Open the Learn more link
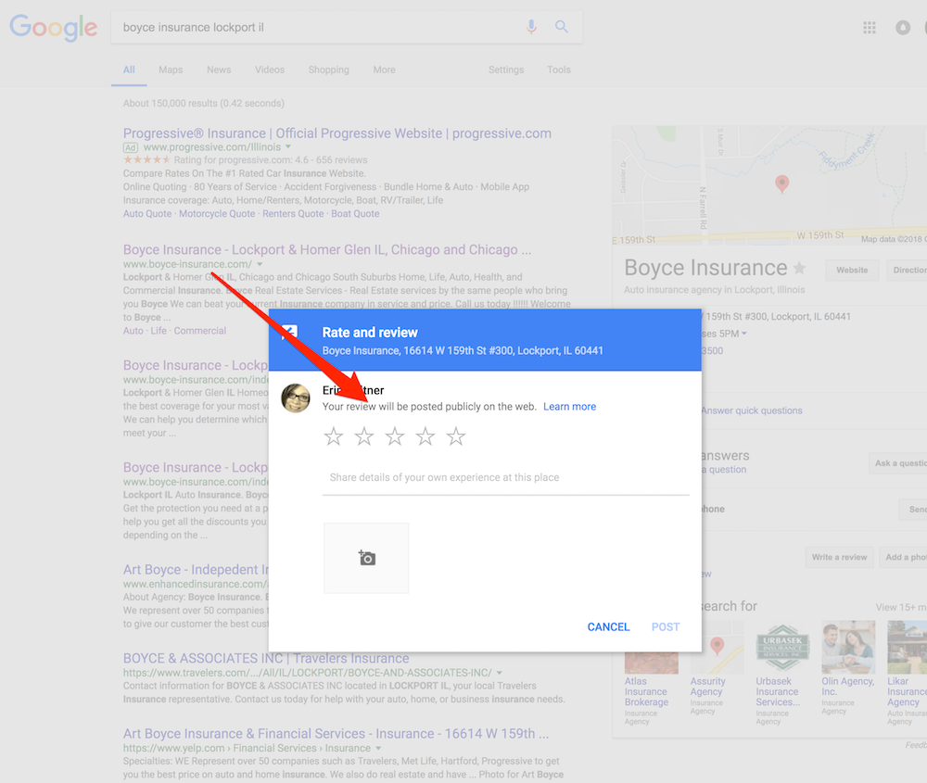The image size is (927, 783). point(569,407)
